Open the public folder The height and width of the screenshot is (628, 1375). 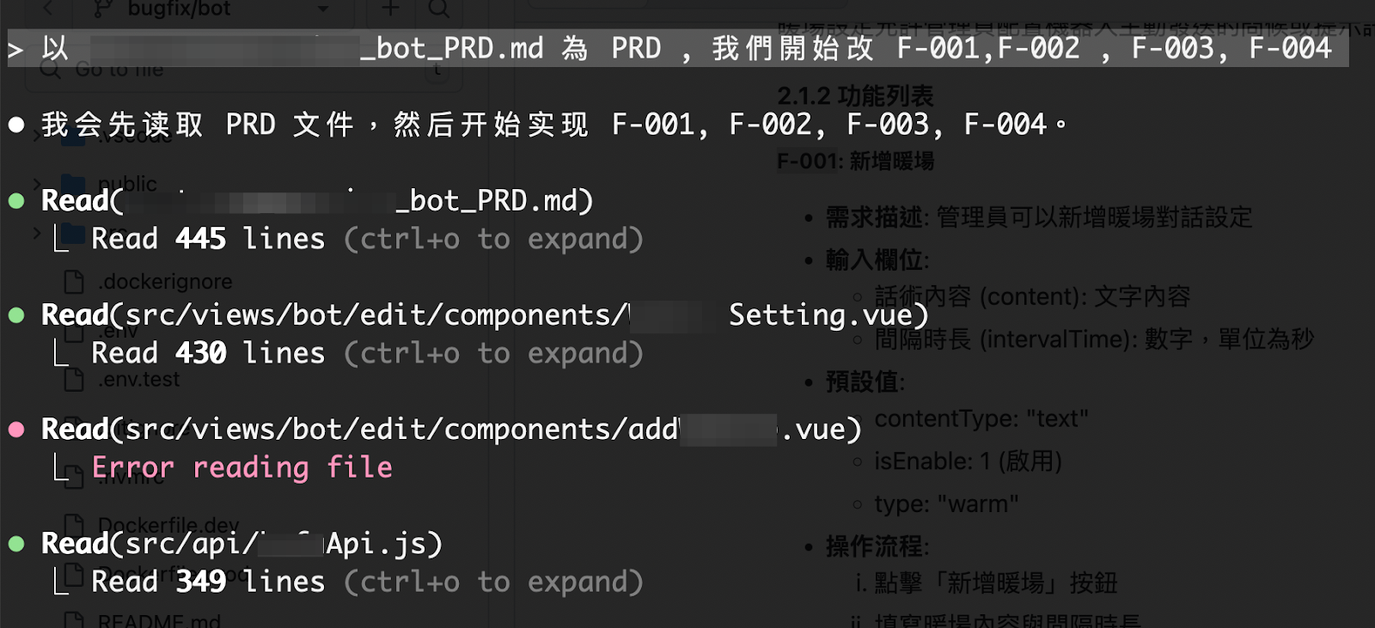point(127,184)
